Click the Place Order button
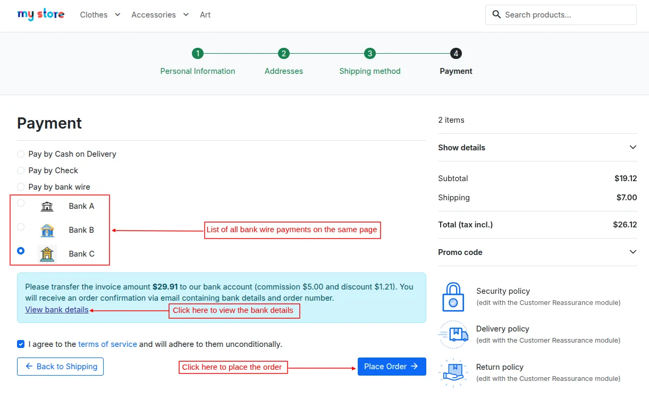 392,367
